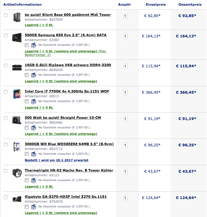
Task: Click the WD Blue 'Bestellt' availability link
Action: [x=56, y=160]
